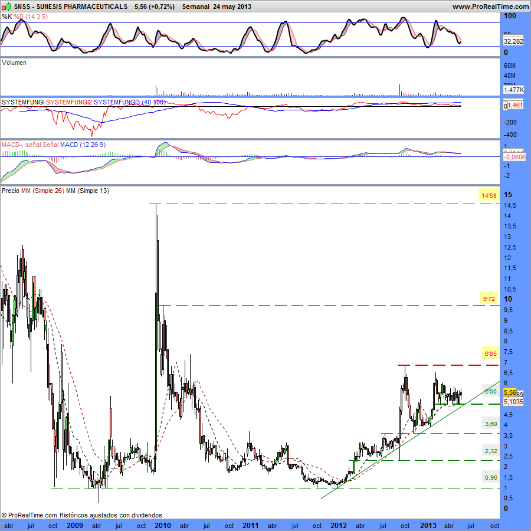Click the red SYSTEMFUNGI2 label
The width and height of the screenshot is (531, 531).
pos(69,102)
